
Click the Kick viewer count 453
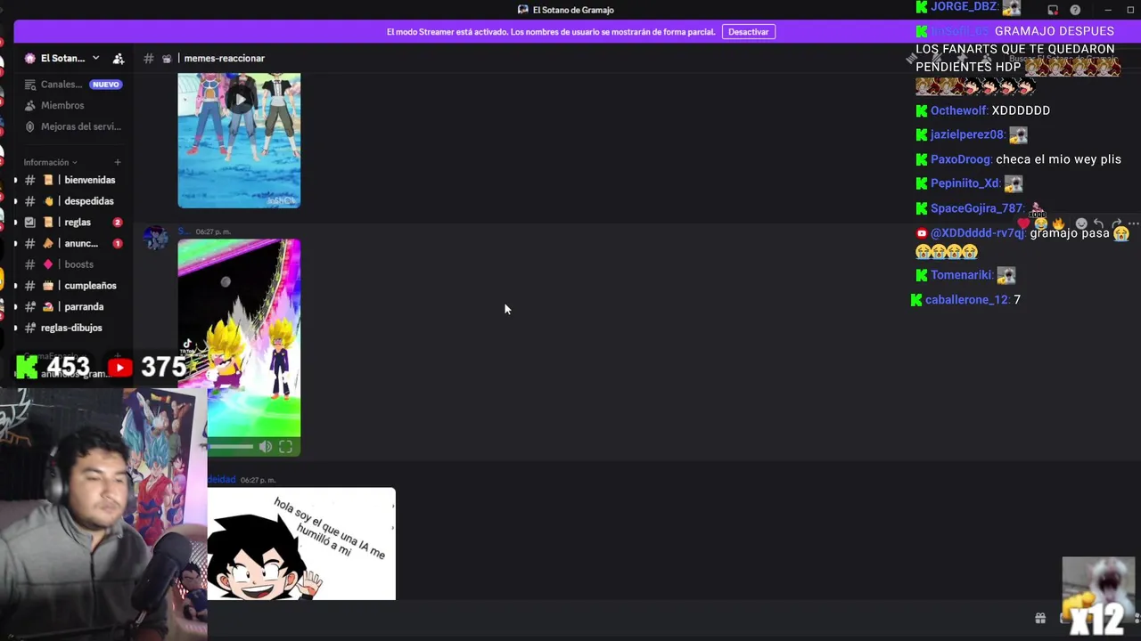click(x=69, y=367)
